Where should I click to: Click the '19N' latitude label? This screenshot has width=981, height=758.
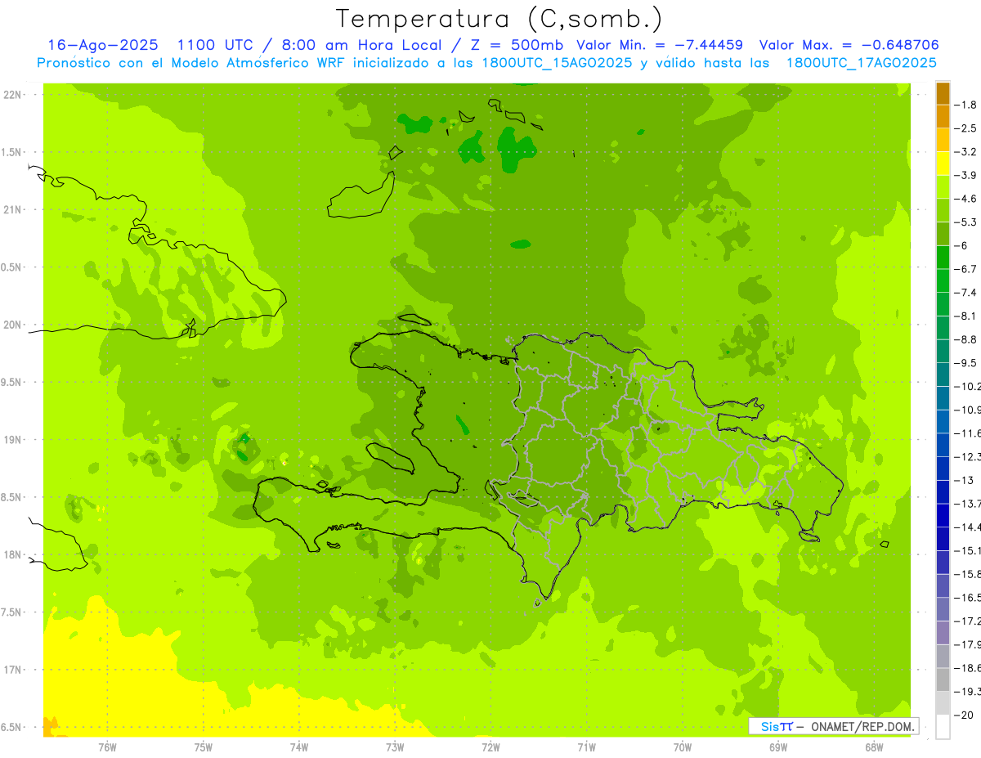tap(13, 440)
